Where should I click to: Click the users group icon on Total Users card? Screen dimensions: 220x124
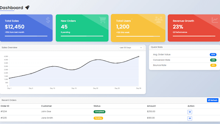point(159,20)
